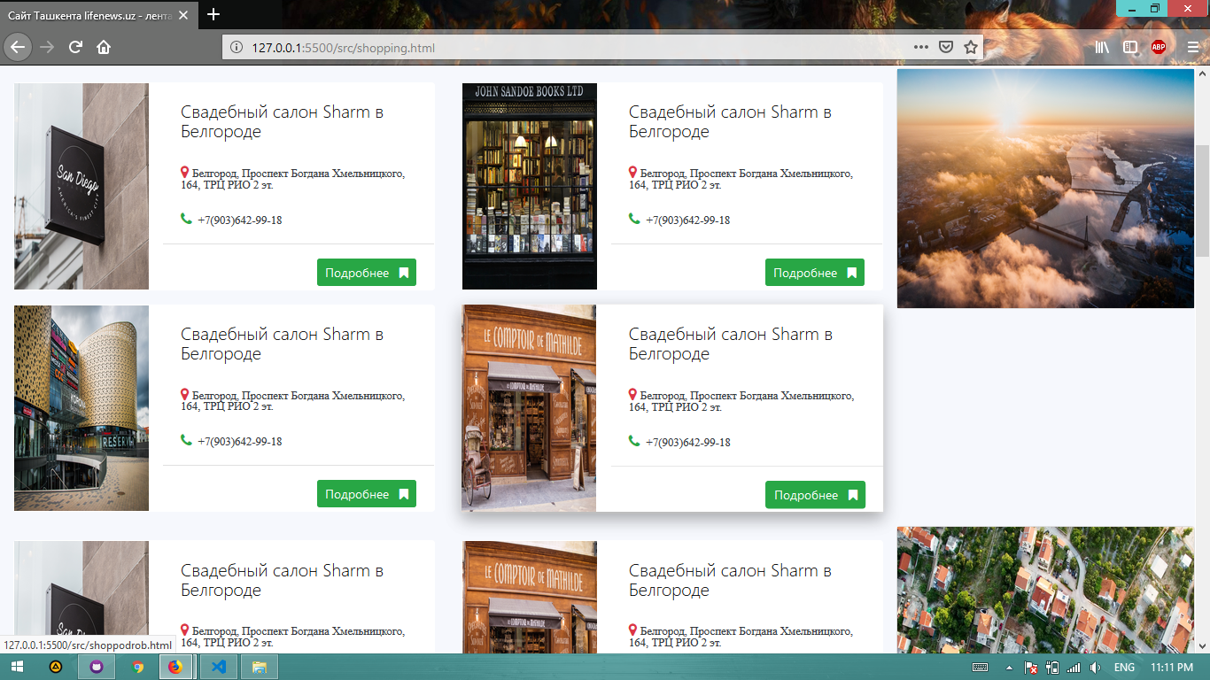This screenshot has width=1210, height=680.
Task: Click Подробнее on the San Diego sign card
Action: pyautogui.click(x=367, y=273)
